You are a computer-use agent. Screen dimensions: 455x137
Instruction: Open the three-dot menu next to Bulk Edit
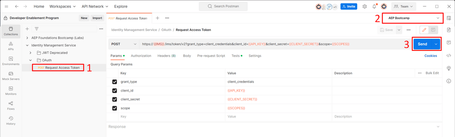click(x=420, y=73)
